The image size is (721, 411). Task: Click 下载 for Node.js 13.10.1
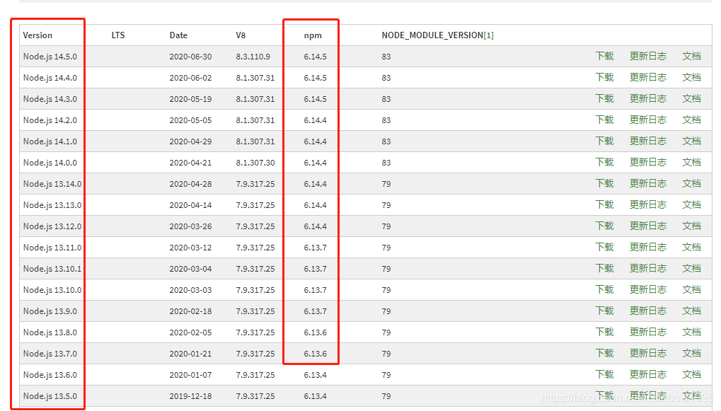click(605, 269)
